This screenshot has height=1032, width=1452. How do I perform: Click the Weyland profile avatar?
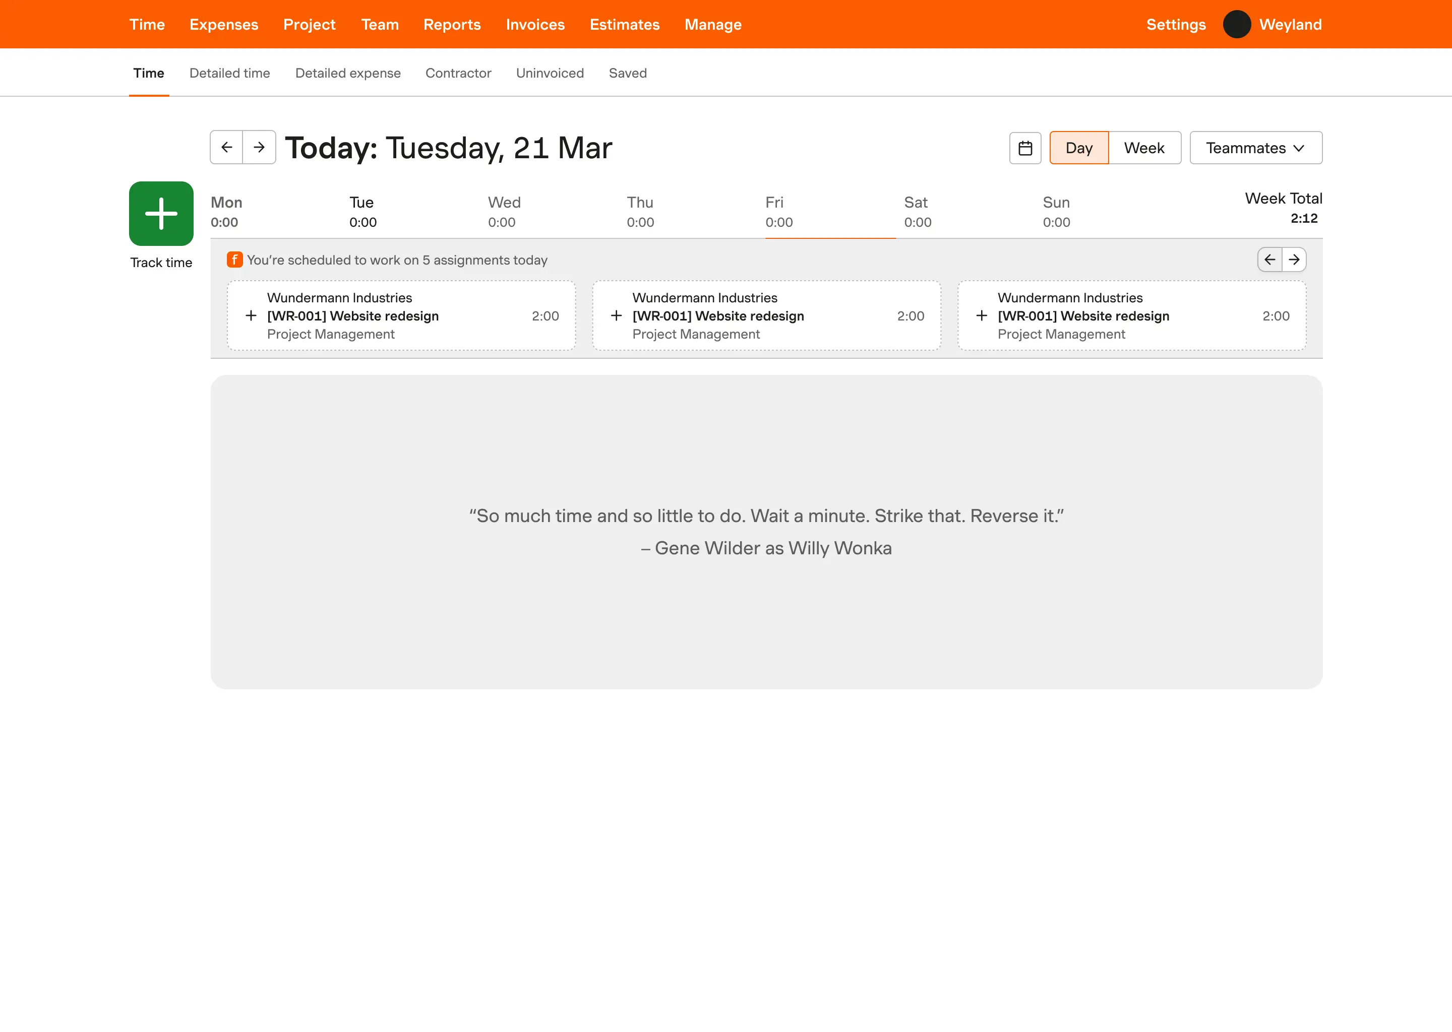[1237, 24]
